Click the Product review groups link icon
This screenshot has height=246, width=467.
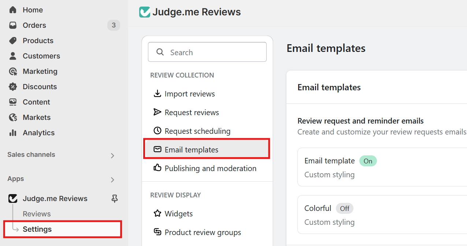pyautogui.click(x=157, y=232)
